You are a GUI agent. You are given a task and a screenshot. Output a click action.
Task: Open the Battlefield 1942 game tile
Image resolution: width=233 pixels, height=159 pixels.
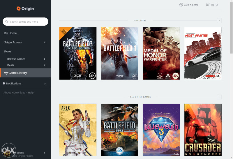click(120, 130)
